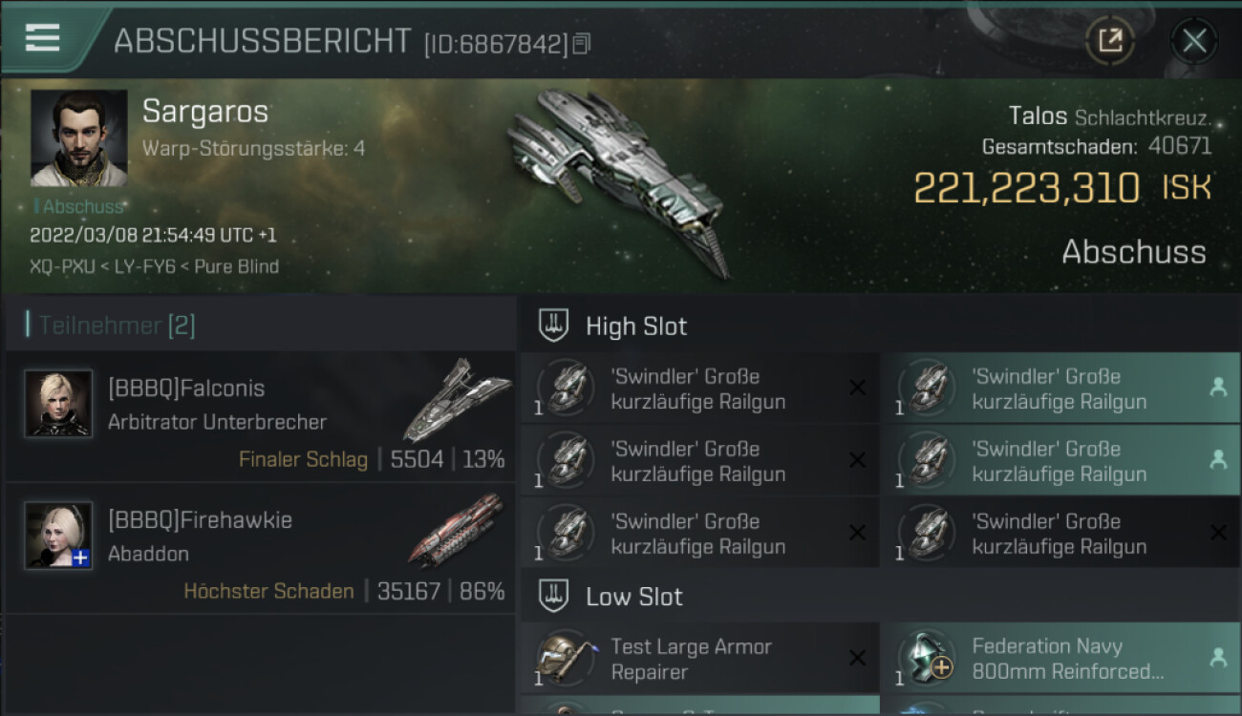Open the hamburger menu icon

[42, 37]
